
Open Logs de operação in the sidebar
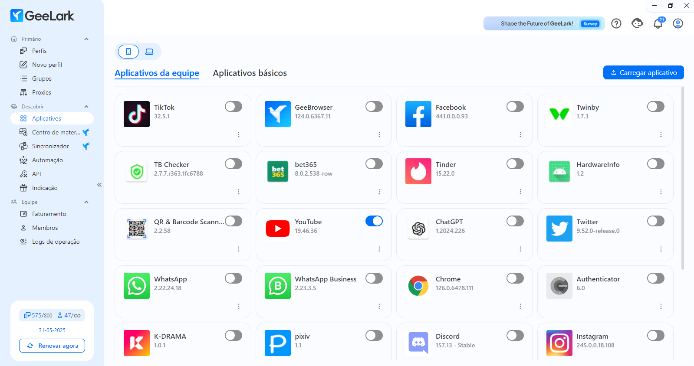(52, 242)
